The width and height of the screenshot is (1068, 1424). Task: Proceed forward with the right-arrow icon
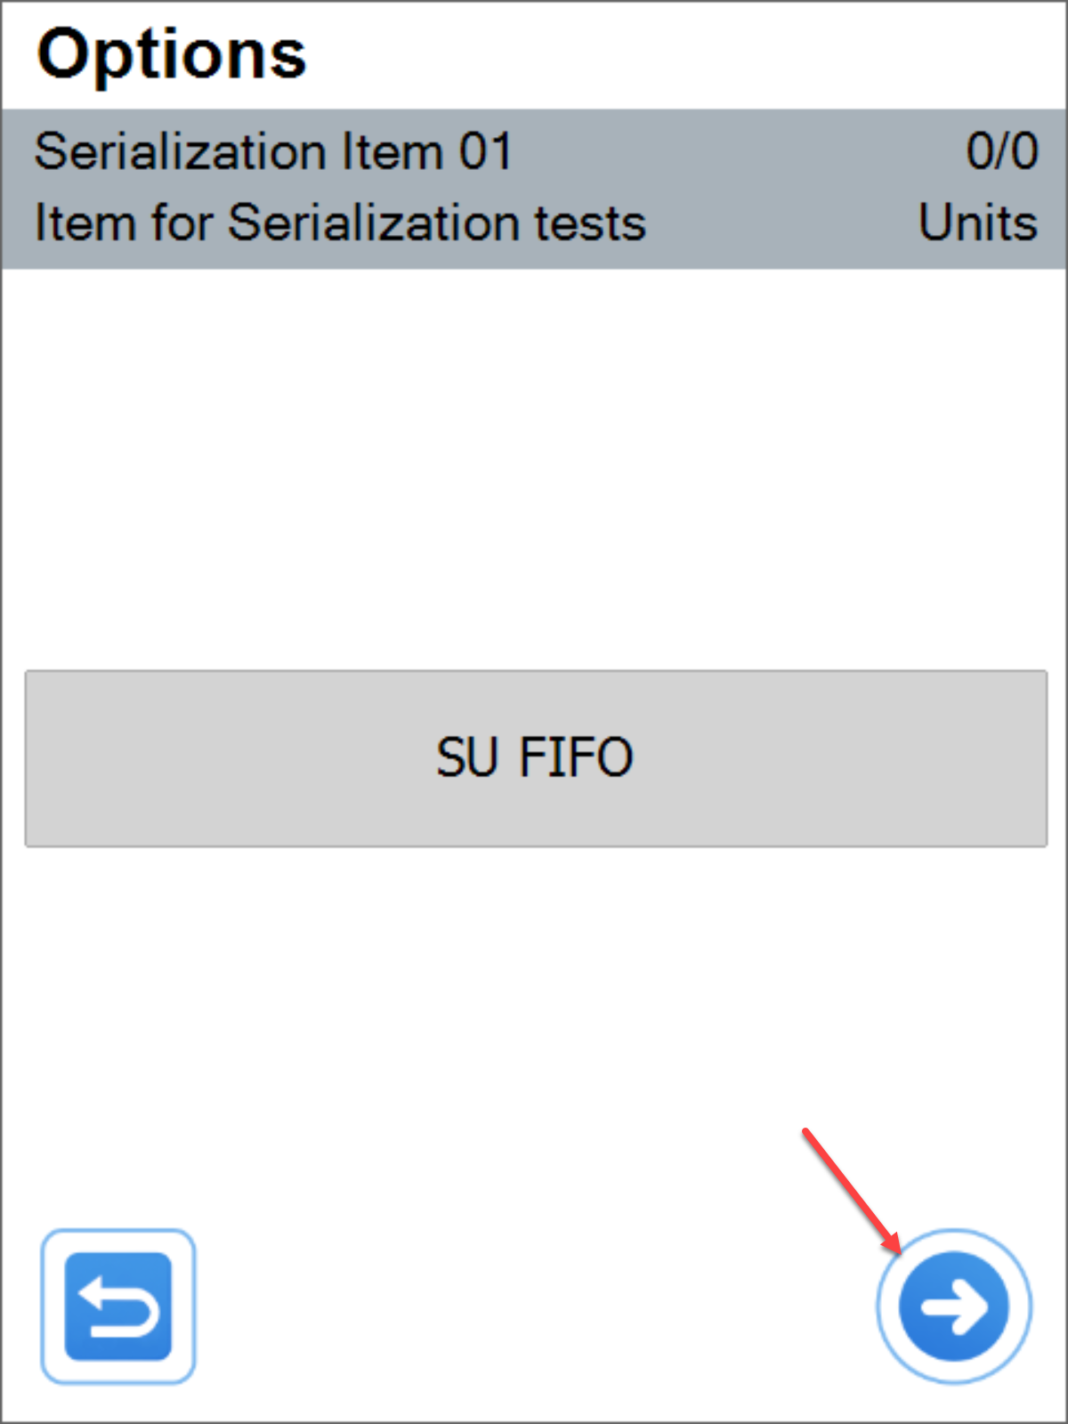(953, 1306)
